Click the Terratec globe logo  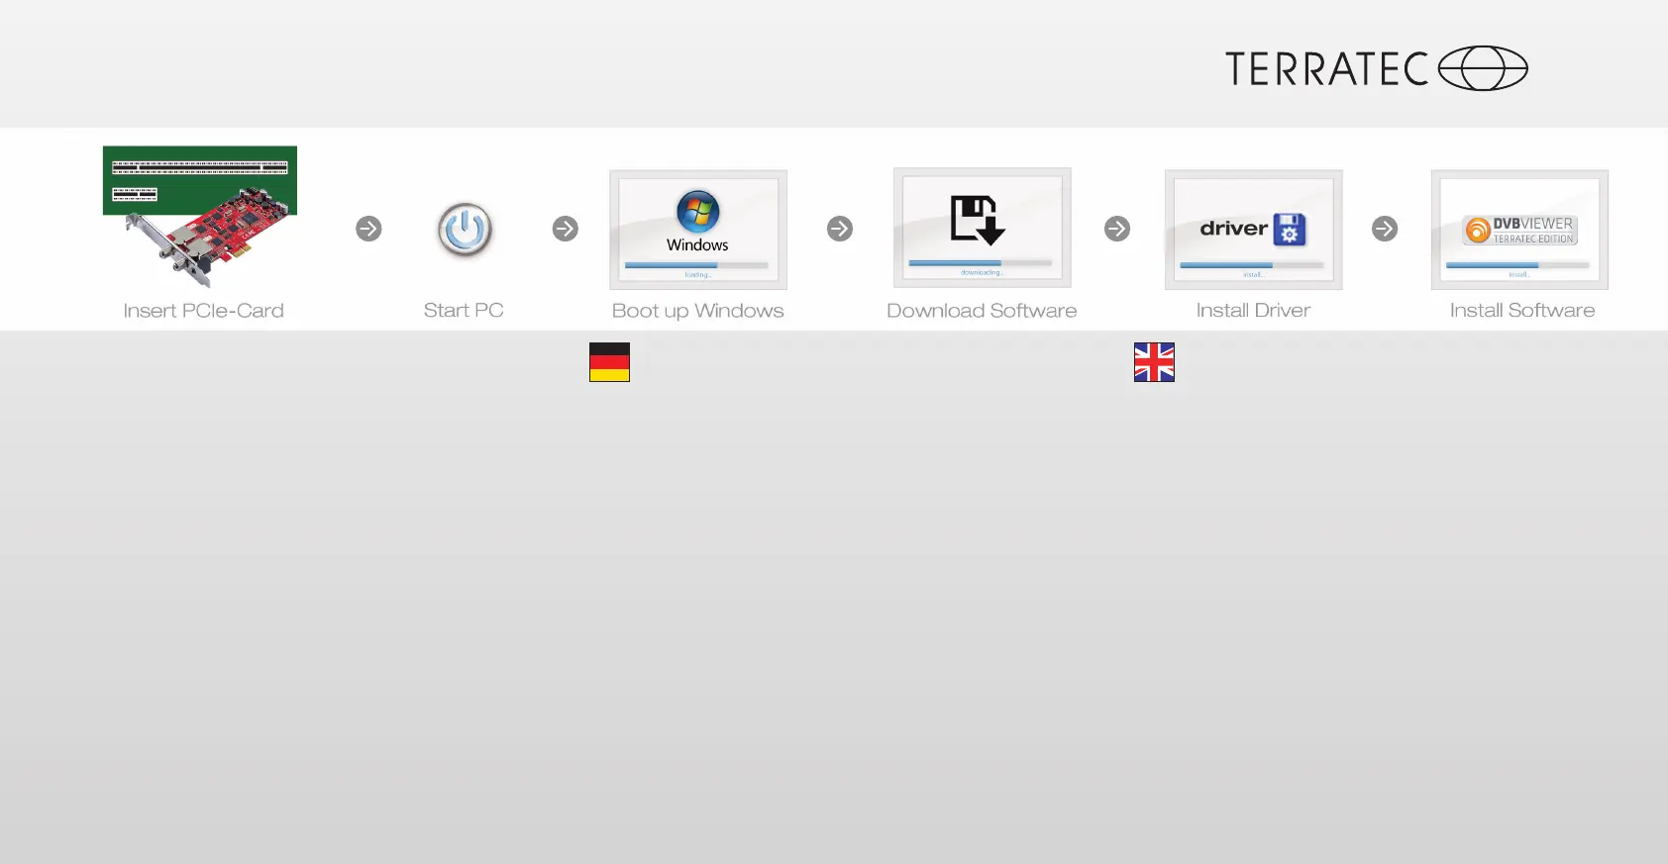tap(1483, 68)
